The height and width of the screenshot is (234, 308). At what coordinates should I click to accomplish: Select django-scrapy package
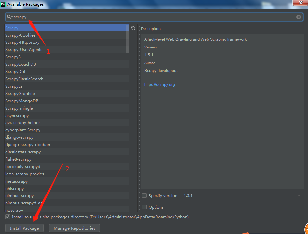coord(67,137)
